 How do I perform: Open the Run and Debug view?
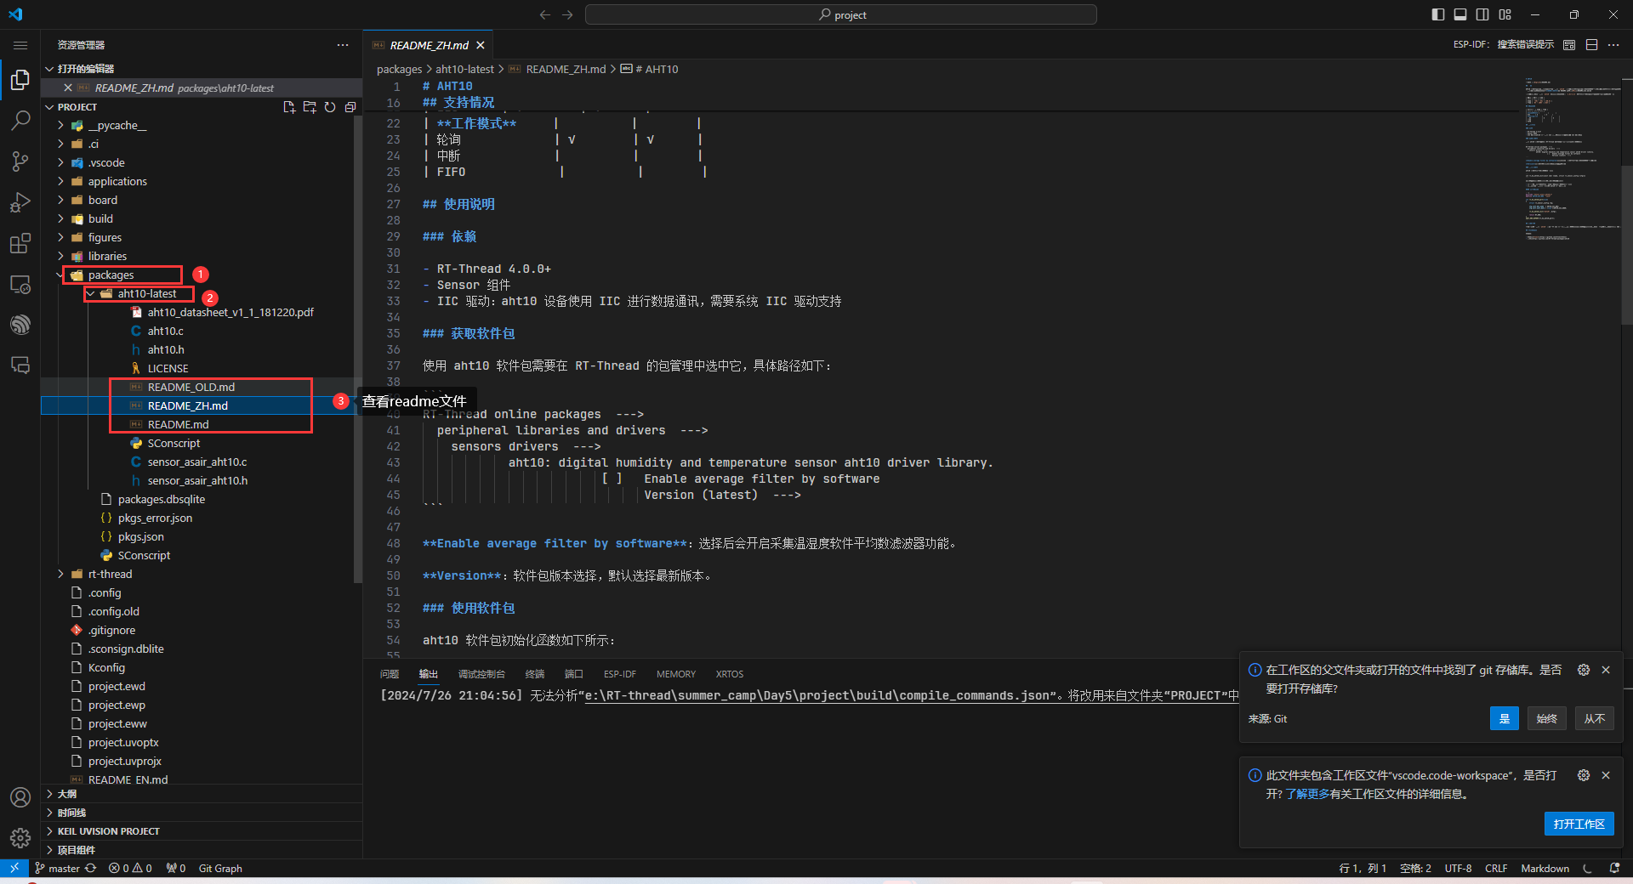20,202
